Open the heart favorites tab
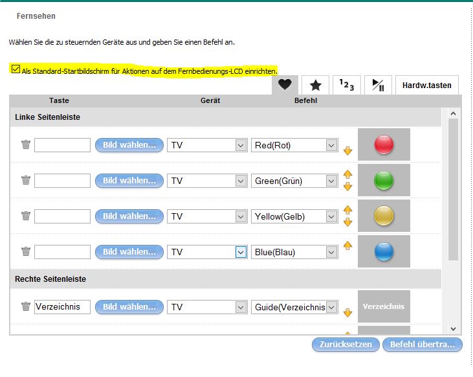 coord(284,85)
